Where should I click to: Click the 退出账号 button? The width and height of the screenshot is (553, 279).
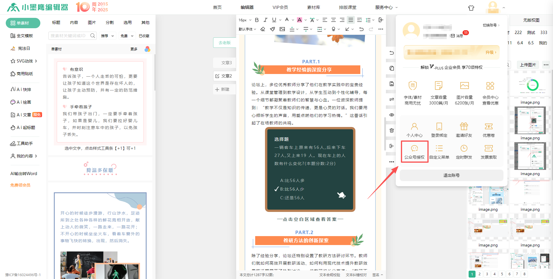click(451, 175)
